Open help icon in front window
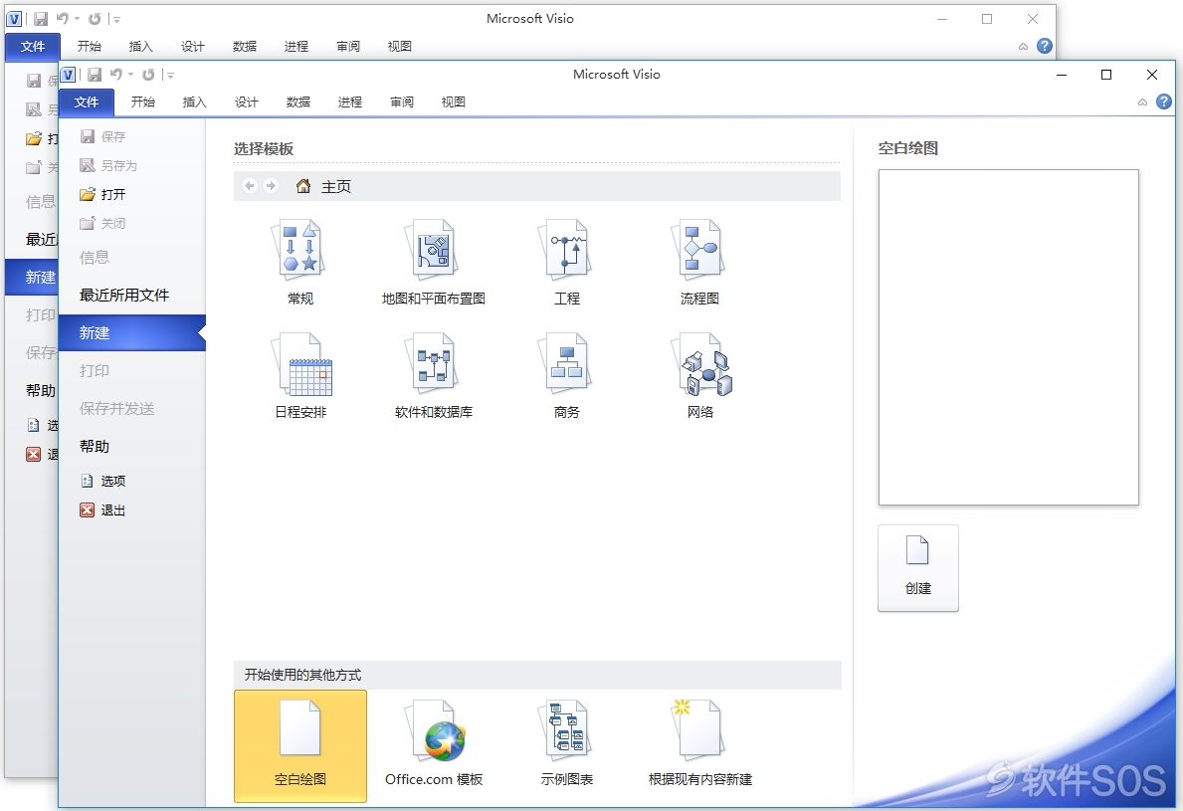This screenshot has width=1183, height=811. (1164, 101)
